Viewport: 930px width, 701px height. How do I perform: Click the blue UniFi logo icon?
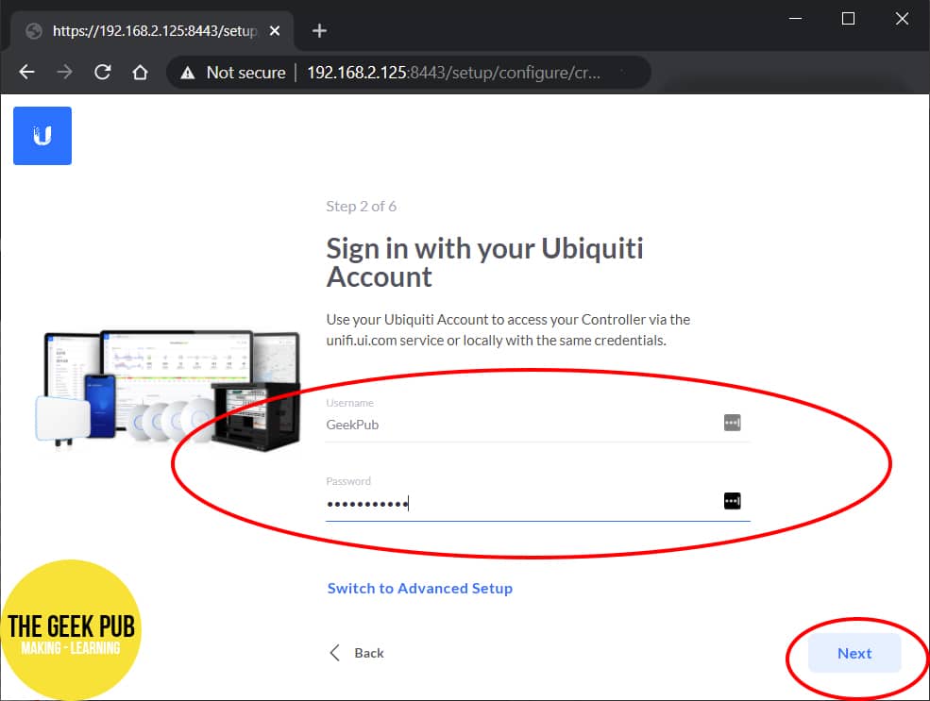[x=42, y=136]
